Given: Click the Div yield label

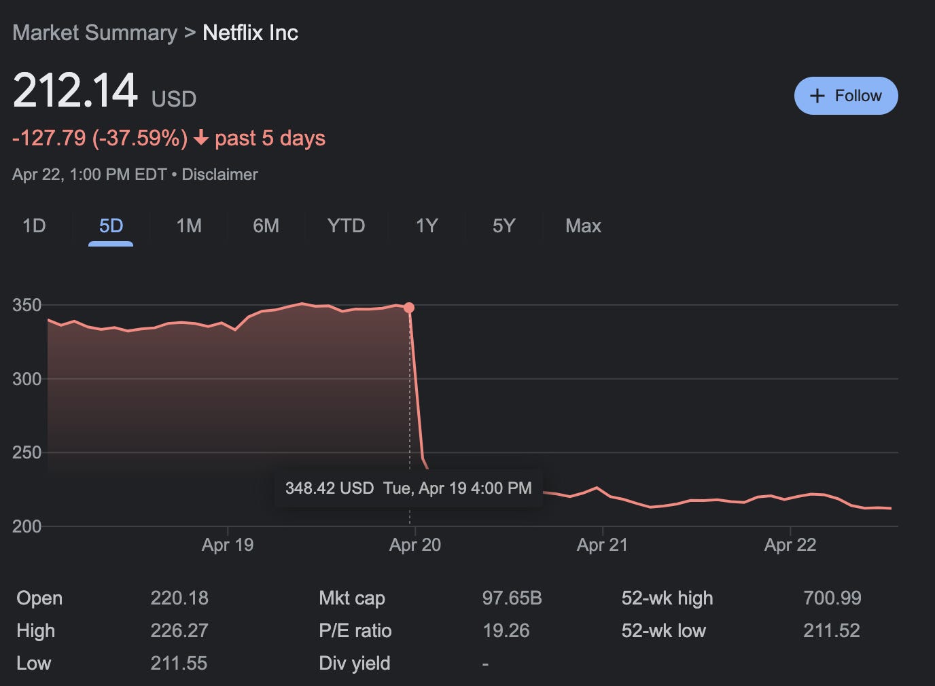Looking at the screenshot, I should click(x=355, y=664).
